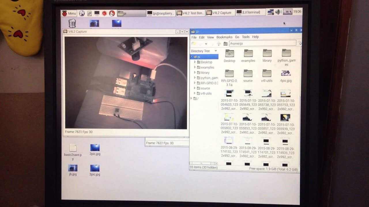Select 4pic.jpg thumbnail
Image resolution: width=369 pixels, height=207 pixels.
286,73
